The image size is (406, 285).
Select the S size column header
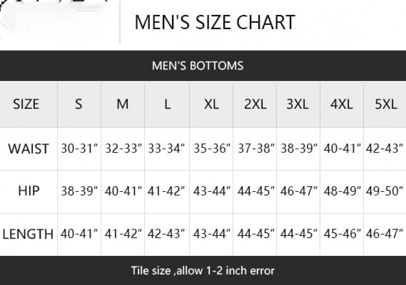(78, 104)
